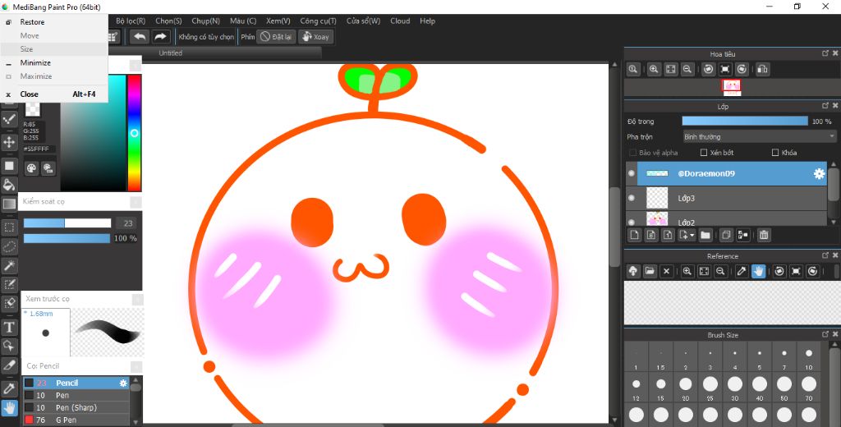
Task: Adjust the Độ trong opacity slider
Action: click(x=745, y=122)
